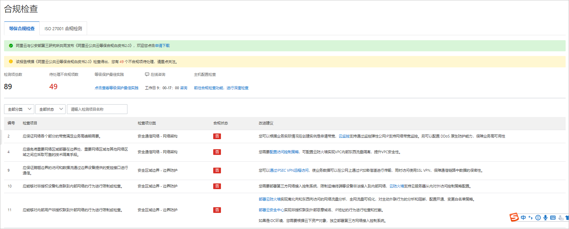This screenshot has height=229, width=569.
Task: Click row number 10 cell
Action: 9,186
